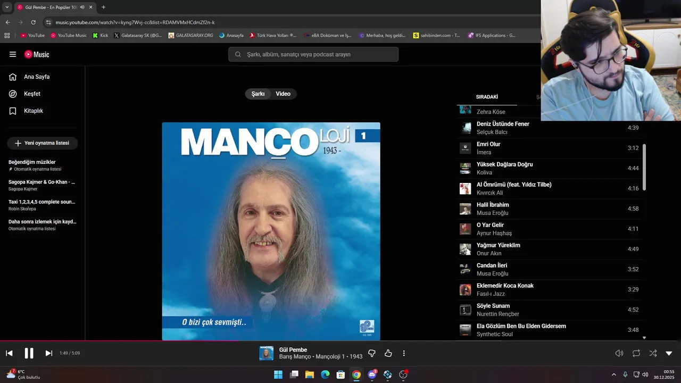Collapse the player page with down arrow
681x383 pixels.
coord(669,353)
